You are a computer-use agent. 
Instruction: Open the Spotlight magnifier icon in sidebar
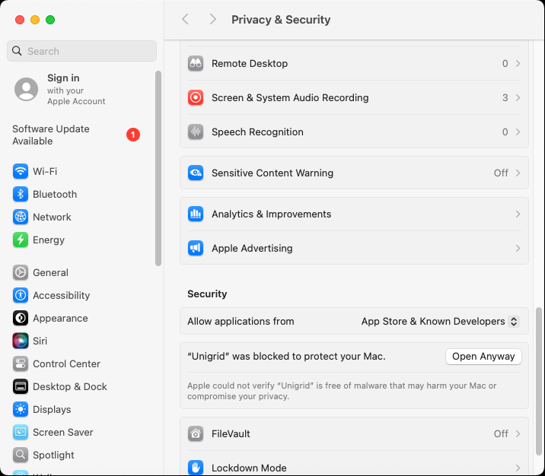(21, 455)
